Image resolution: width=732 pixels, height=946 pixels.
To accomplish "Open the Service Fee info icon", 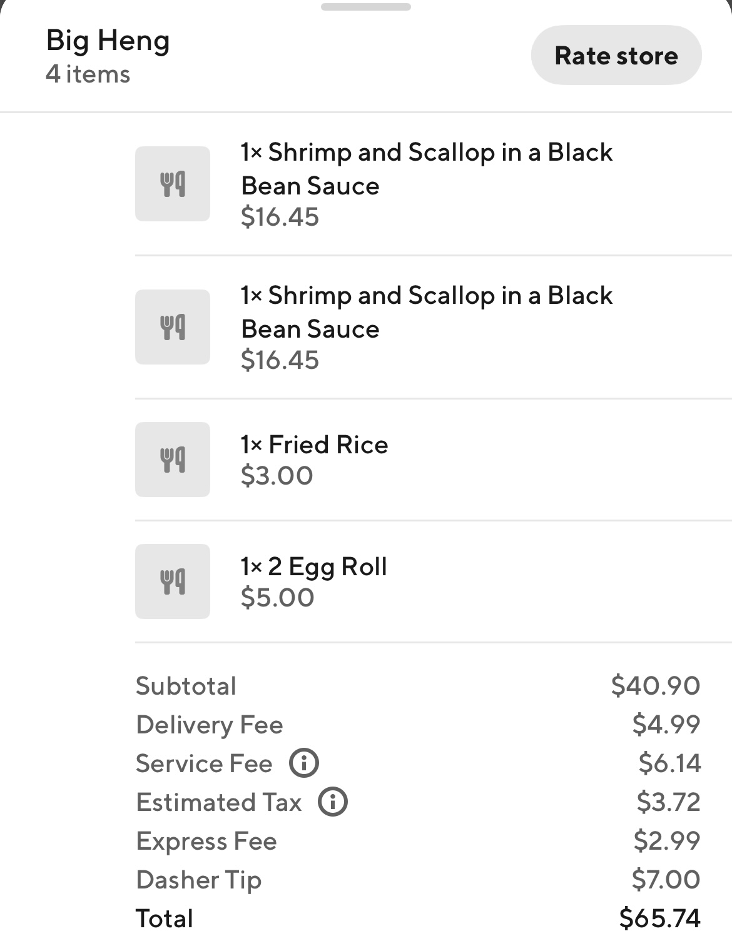I will (304, 763).
